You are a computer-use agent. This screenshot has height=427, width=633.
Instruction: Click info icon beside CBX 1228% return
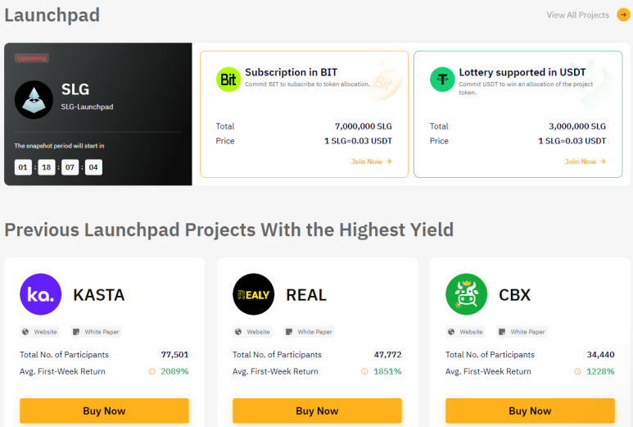tap(577, 371)
